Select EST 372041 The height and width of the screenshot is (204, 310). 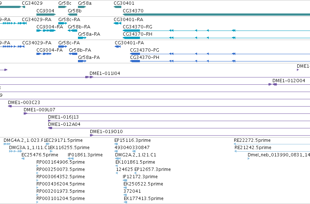[132, 191]
